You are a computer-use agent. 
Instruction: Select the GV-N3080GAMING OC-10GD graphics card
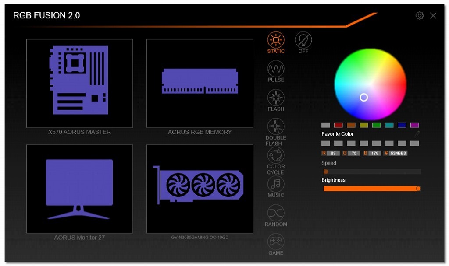point(200,189)
